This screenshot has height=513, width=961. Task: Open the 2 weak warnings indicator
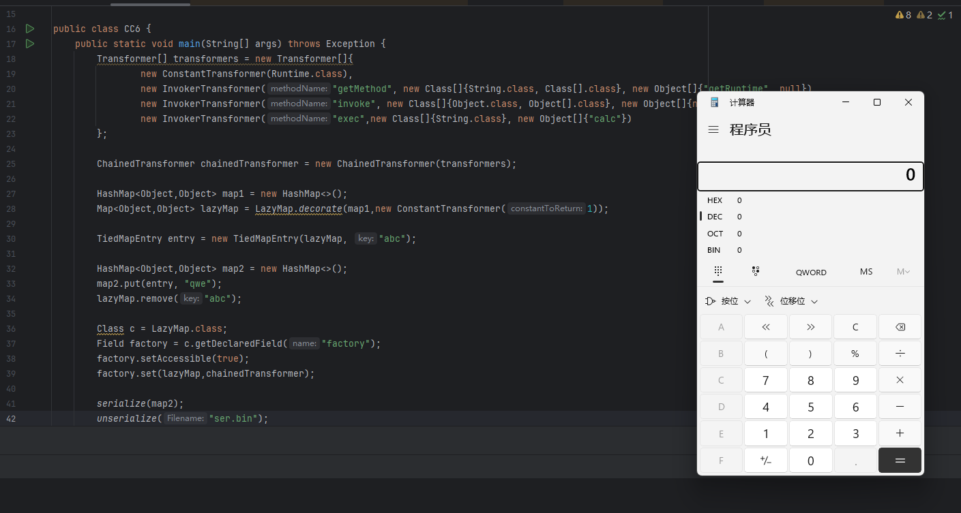(x=924, y=15)
